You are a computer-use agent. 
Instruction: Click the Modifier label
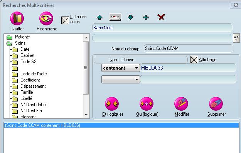coord(182,114)
